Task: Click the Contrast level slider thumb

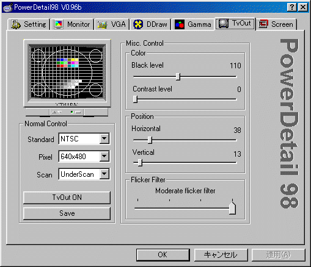Action: click(135, 99)
